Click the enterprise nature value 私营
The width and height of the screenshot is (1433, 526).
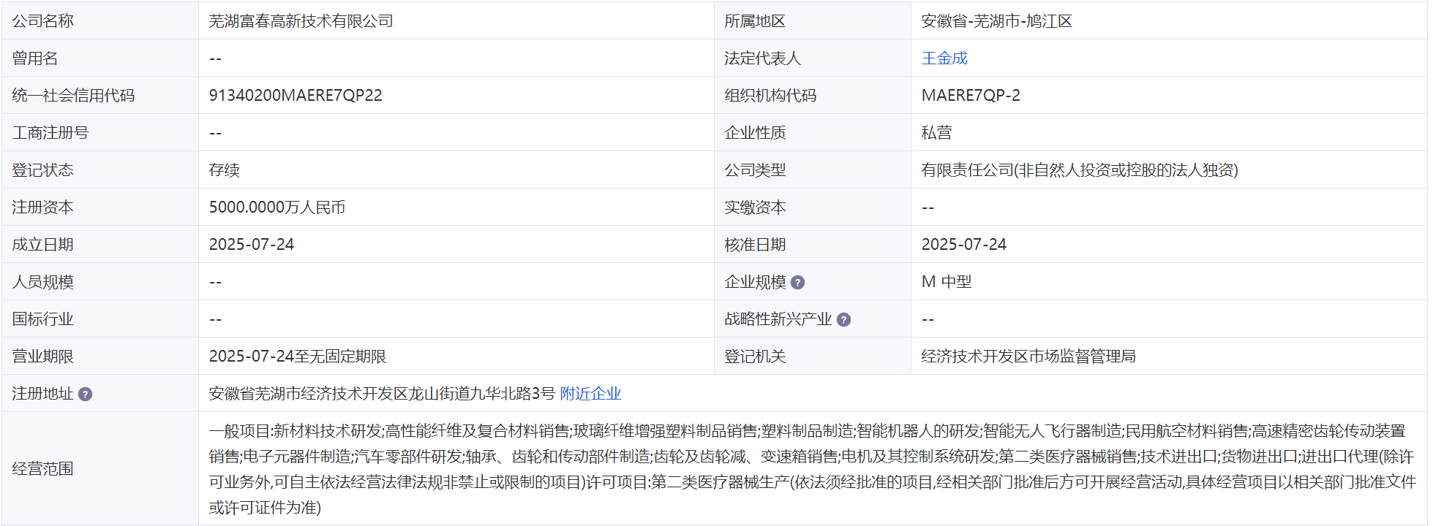tap(936, 133)
